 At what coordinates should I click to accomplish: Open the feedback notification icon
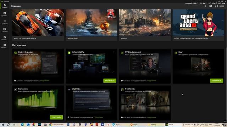tap(211, 6)
